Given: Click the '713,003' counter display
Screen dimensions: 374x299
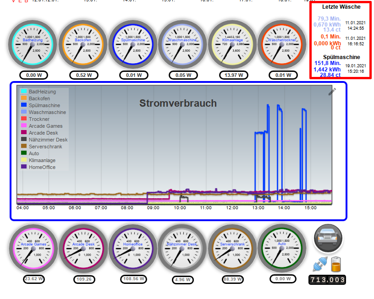Looking at the screenshot, I should [x=327, y=280].
